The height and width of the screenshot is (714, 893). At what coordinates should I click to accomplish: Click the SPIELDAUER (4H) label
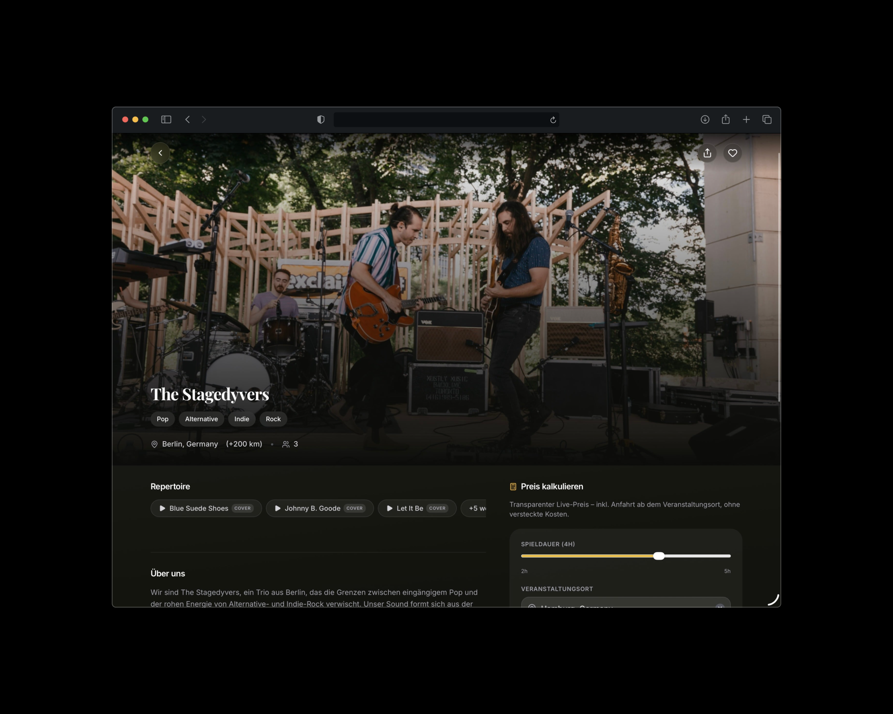(x=548, y=544)
